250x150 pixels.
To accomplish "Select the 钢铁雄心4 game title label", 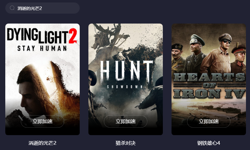I will pos(209,143).
